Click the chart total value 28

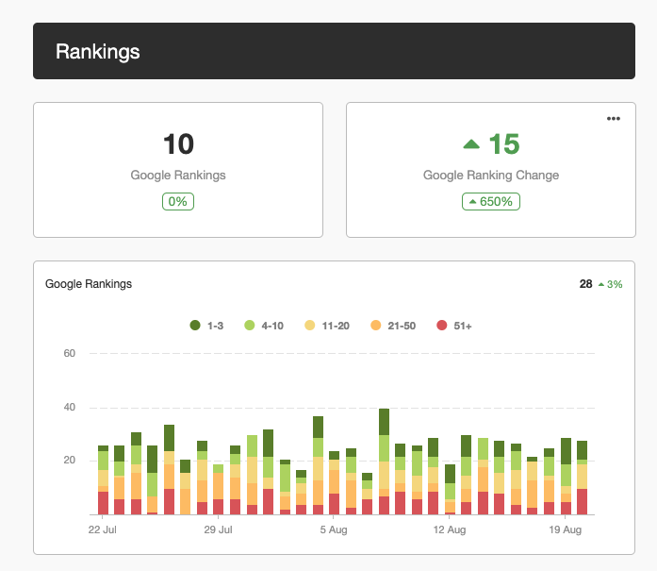pyautogui.click(x=585, y=284)
